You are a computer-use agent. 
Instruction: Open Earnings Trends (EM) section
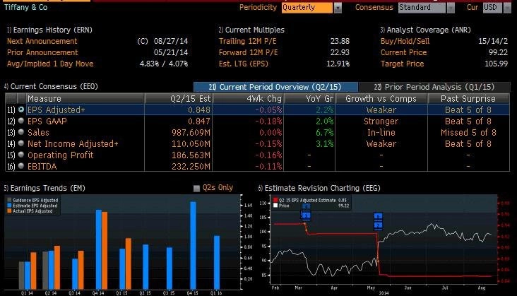[x=44, y=188]
